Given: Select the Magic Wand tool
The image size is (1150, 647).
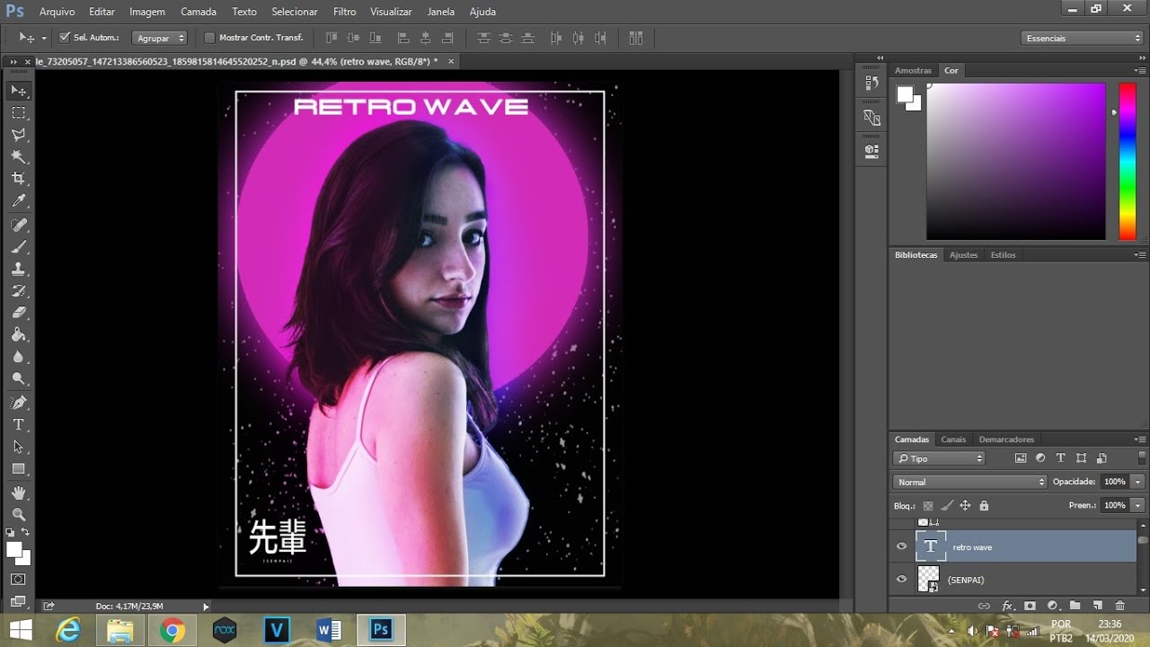Looking at the screenshot, I should [x=18, y=157].
